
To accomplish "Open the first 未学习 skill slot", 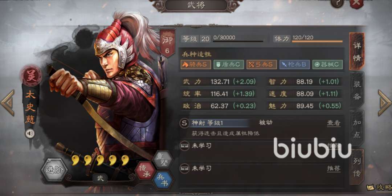I will tap(260, 146).
